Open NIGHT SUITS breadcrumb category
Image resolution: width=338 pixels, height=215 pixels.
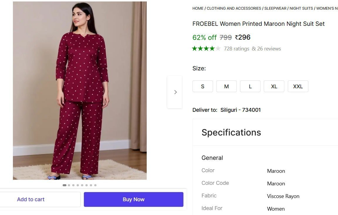[301, 9]
